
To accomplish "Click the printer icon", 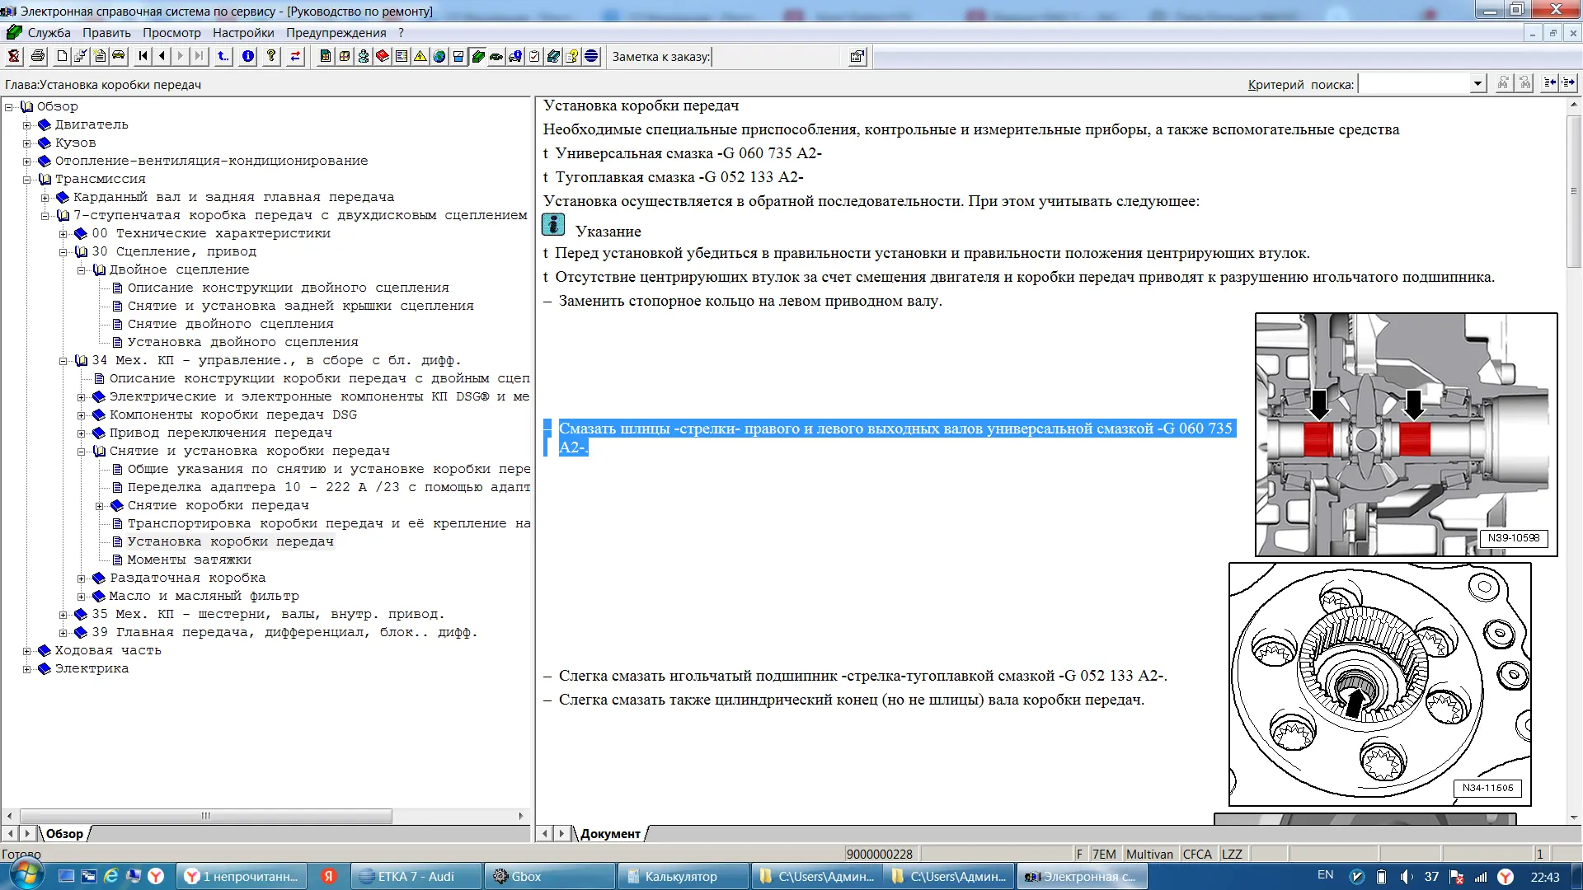I will pyautogui.click(x=38, y=56).
